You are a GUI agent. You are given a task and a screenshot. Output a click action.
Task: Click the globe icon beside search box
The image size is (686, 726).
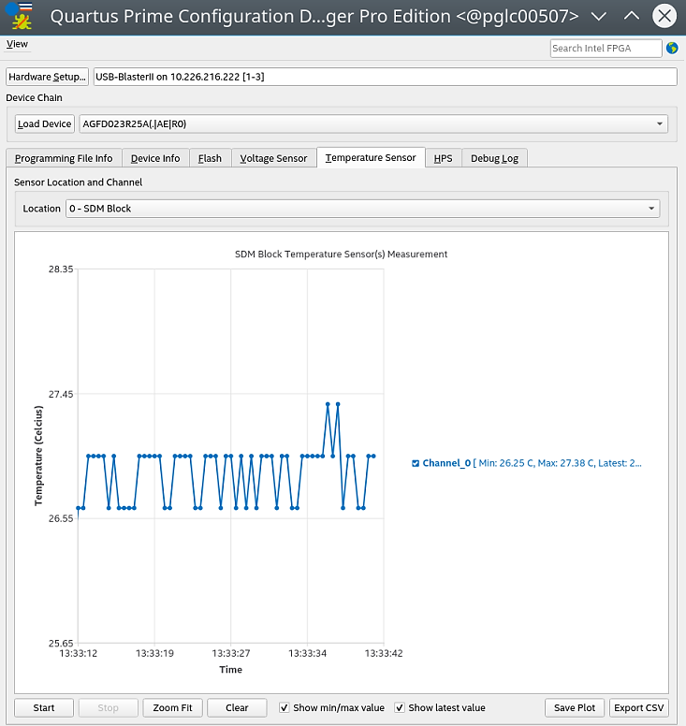672,48
